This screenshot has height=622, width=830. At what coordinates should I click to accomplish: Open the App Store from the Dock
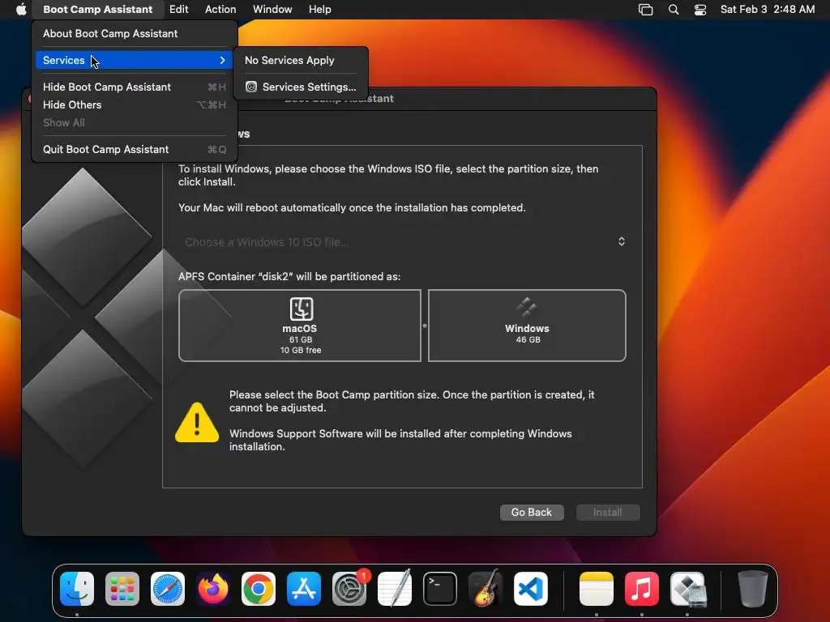[x=304, y=588]
